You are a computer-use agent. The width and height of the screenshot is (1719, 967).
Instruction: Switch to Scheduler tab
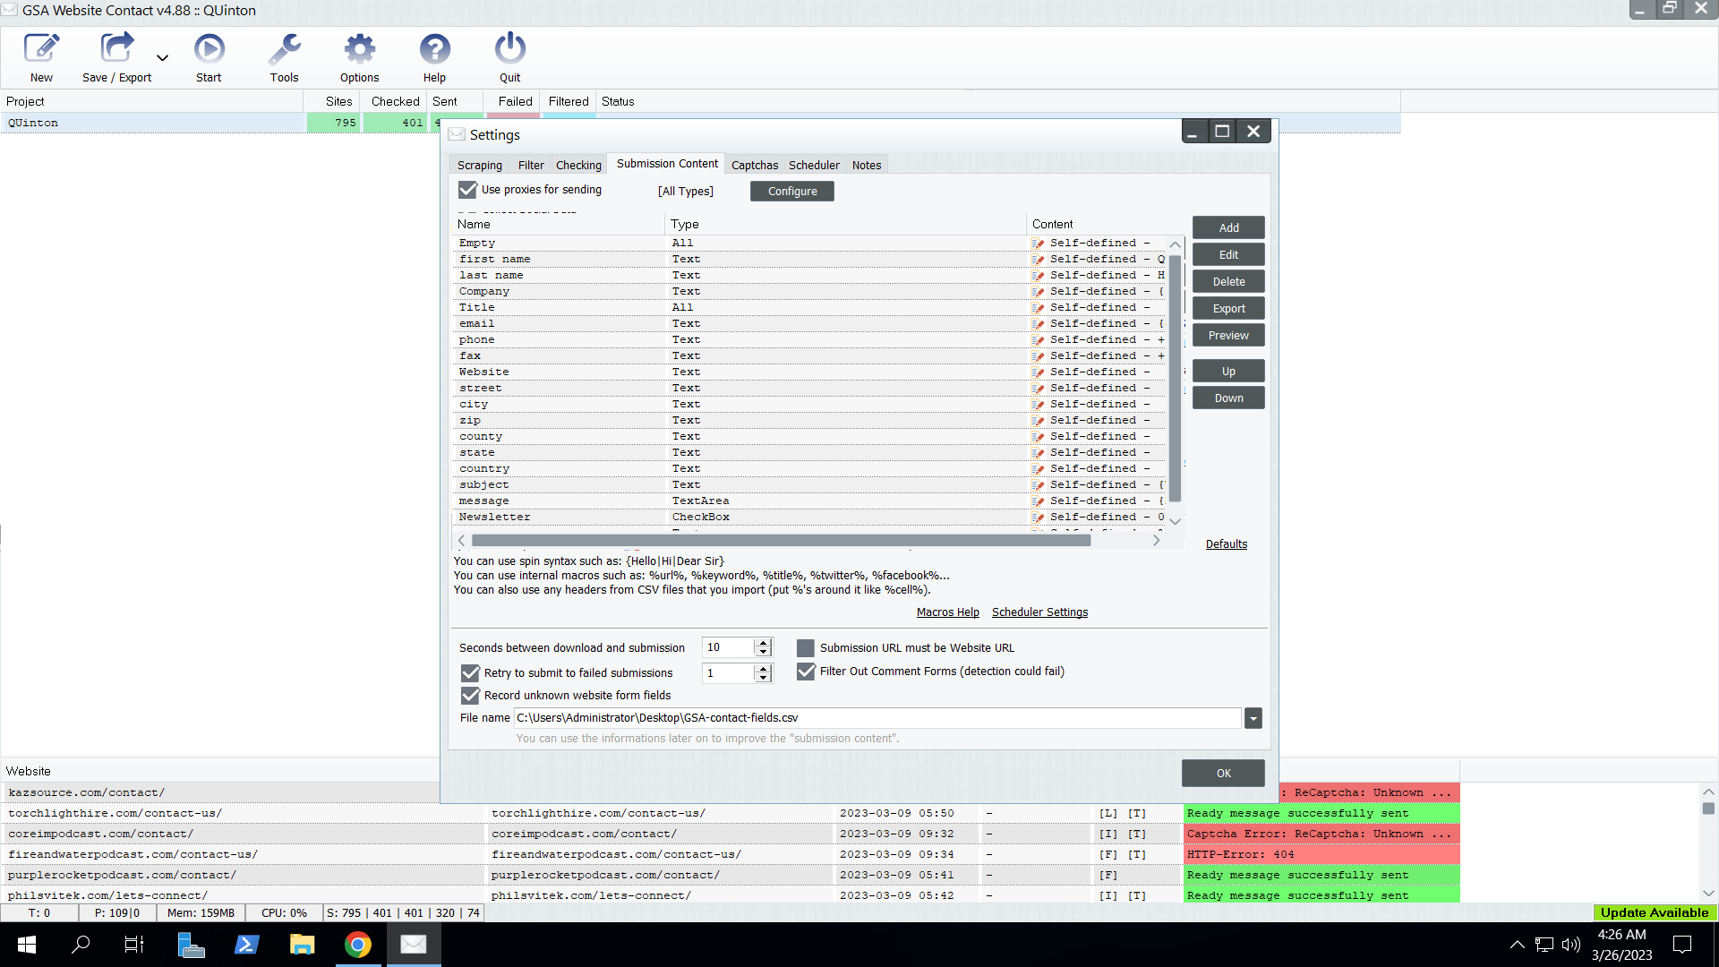pos(814,164)
